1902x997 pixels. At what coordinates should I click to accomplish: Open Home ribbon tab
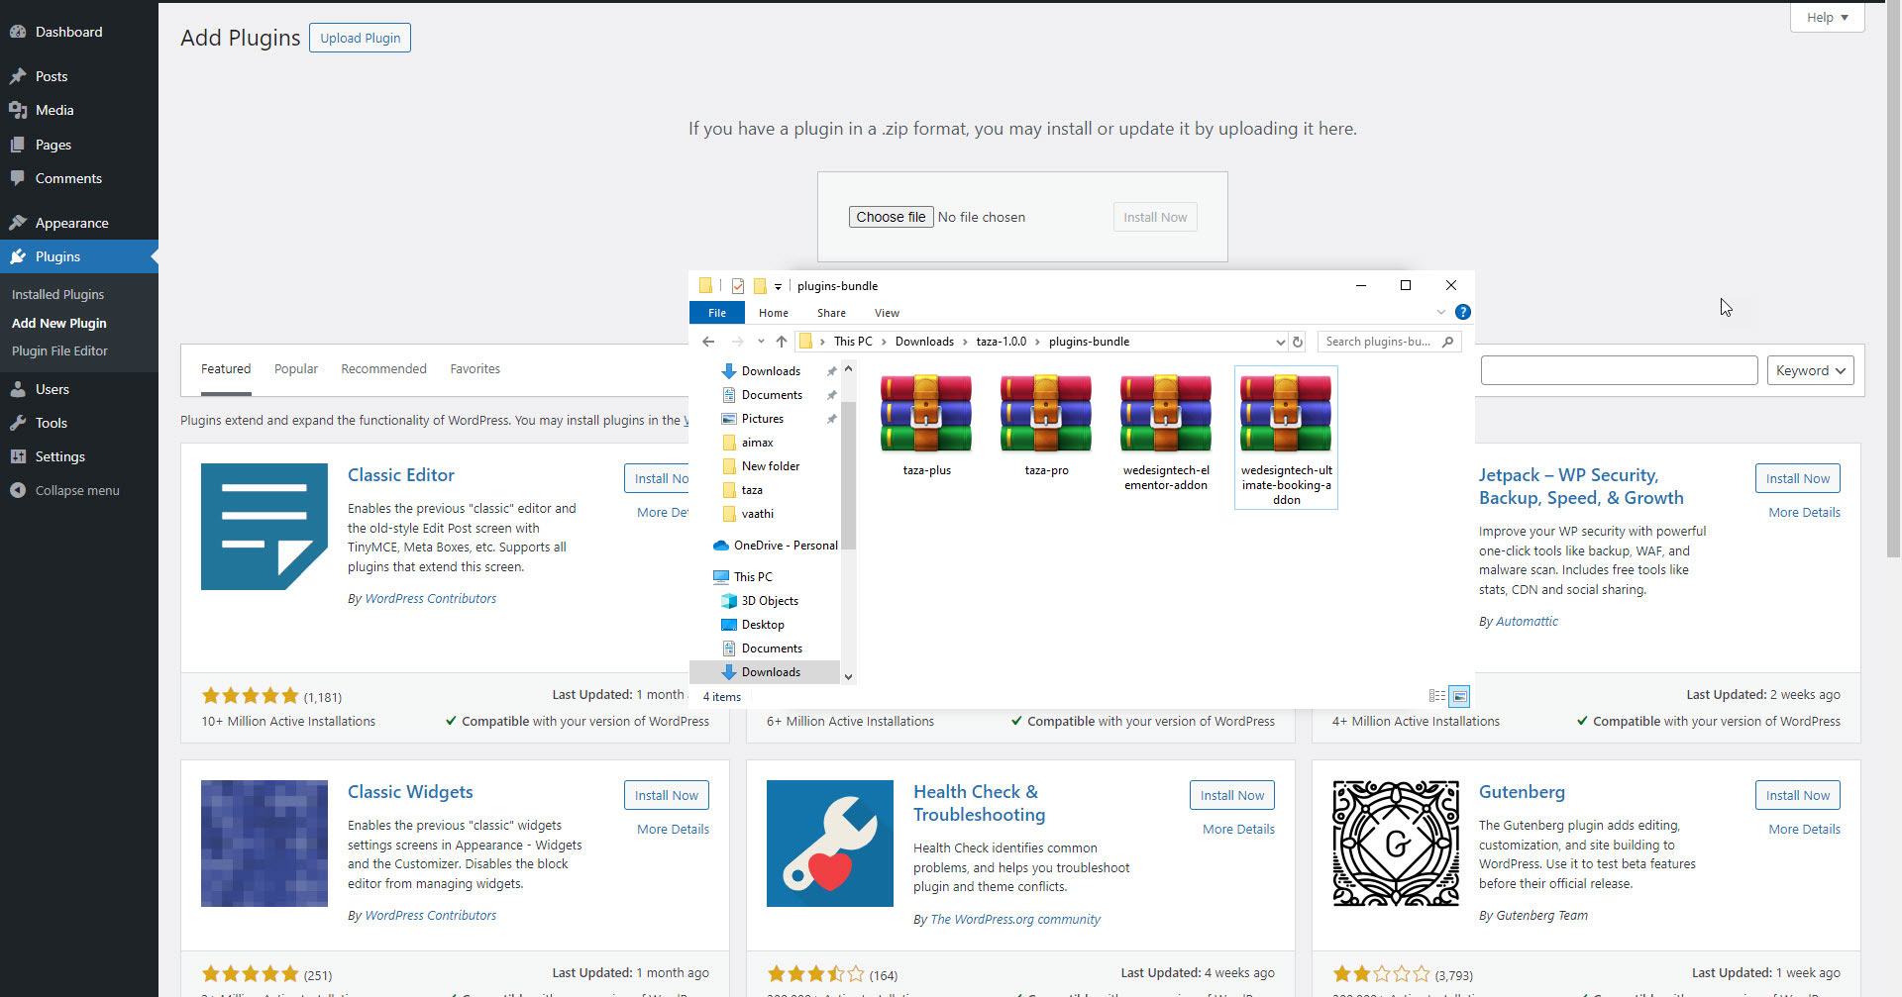point(774,313)
